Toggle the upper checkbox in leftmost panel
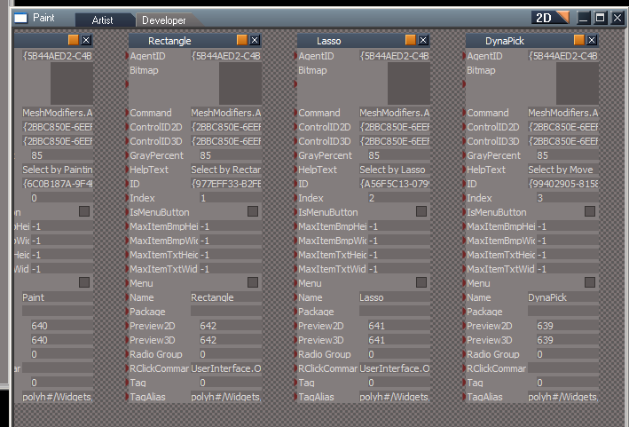Viewport: 629px width, 427px height. click(84, 211)
